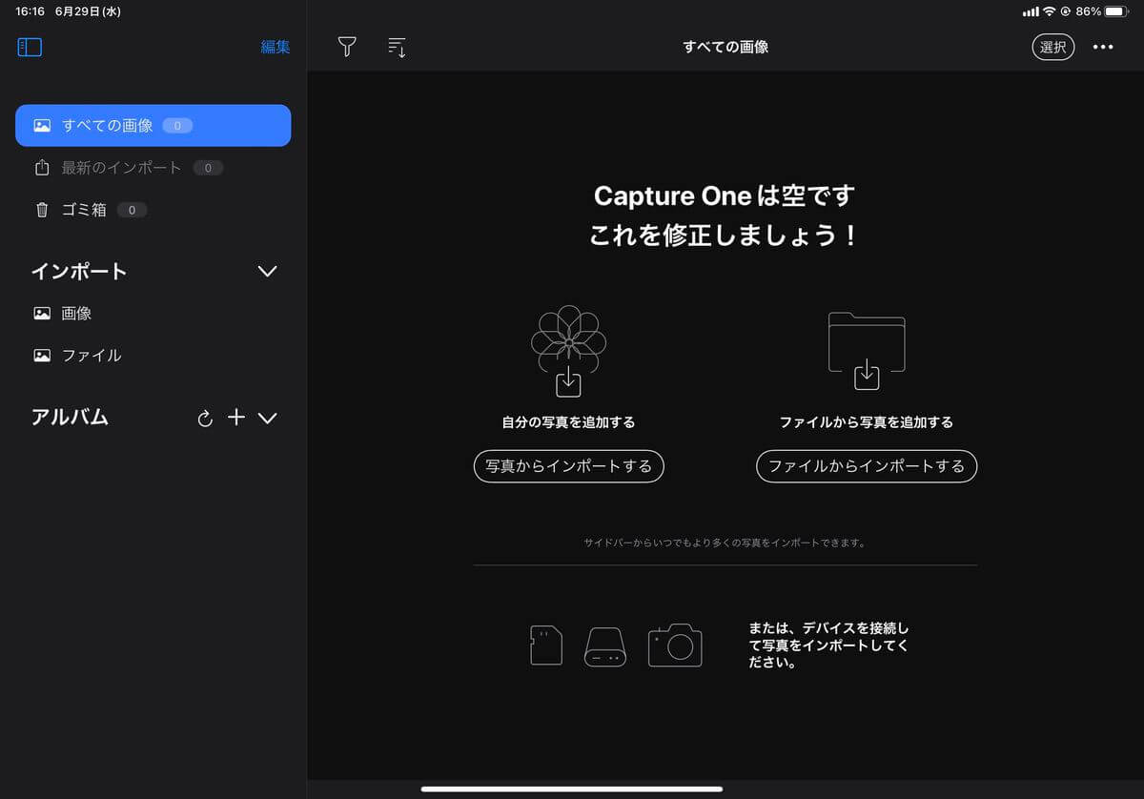Click the Capture One は空です heading
The height and width of the screenshot is (799, 1144).
click(x=725, y=196)
